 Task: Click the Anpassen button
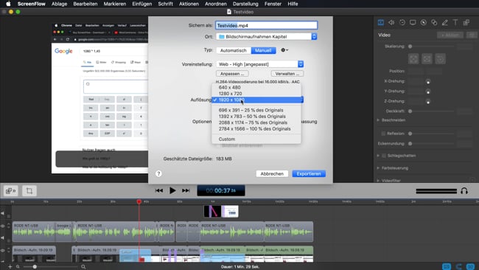point(232,74)
